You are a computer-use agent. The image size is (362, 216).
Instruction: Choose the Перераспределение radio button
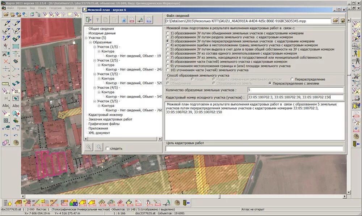pyautogui.click(x=292, y=79)
